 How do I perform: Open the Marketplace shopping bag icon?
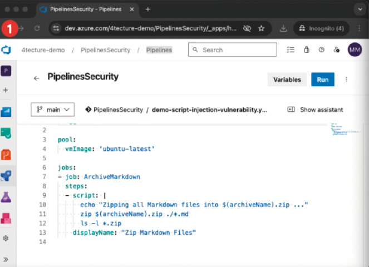pos(307,50)
